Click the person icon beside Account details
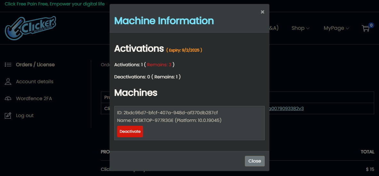Image resolution: width=379 pixels, height=176 pixels. tap(8, 82)
